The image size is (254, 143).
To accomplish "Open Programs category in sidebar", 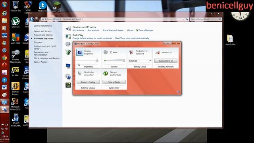I will pos(38,43).
